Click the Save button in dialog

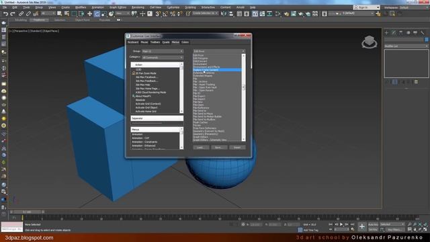coord(219,148)
